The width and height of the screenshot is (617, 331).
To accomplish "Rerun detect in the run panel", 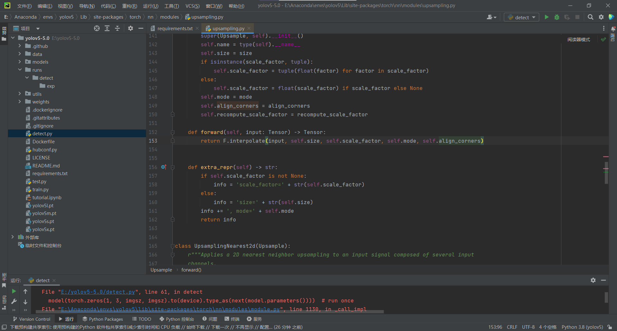I will click(x=14, y=291).
